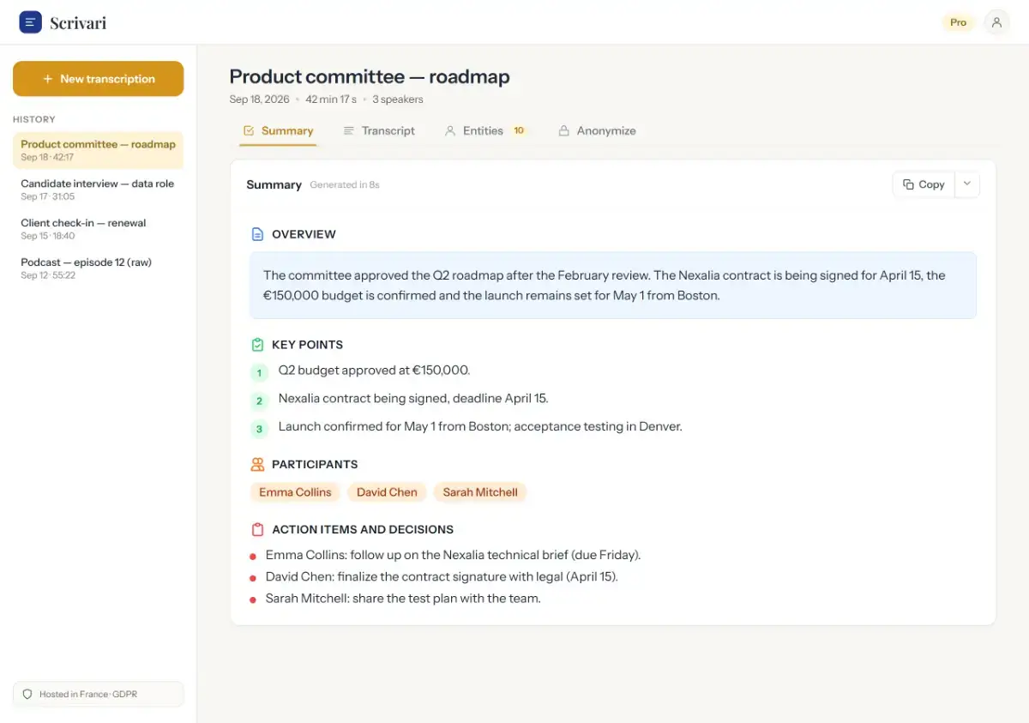Open the Entities tab
This screenshot has height=723, width=1029.
coord(485,131)
